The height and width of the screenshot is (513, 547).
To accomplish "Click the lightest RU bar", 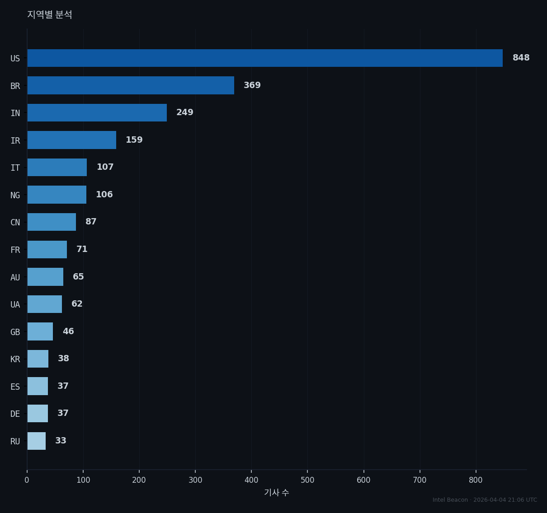I will pyautogui.click(x=36, y=441).
